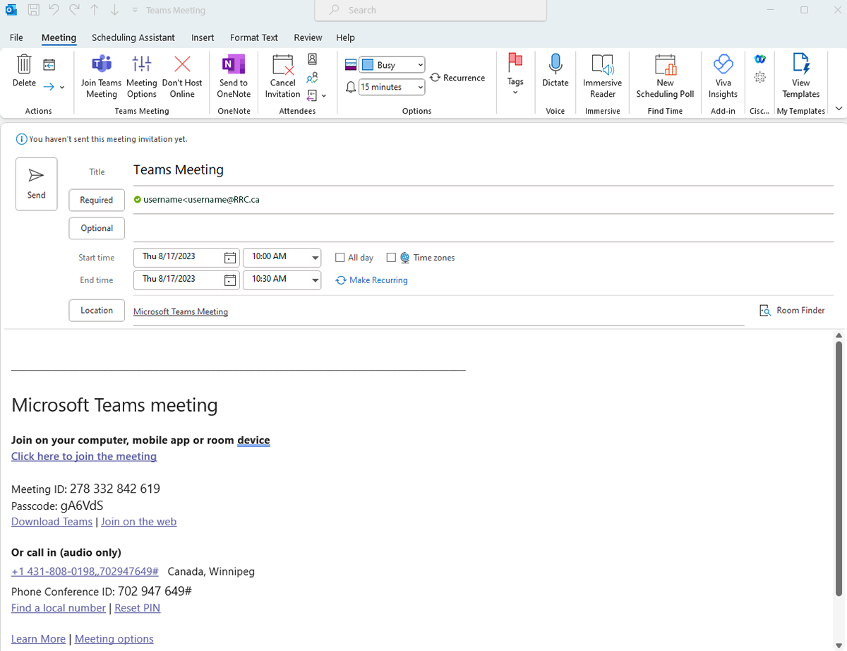Open the 15 minutes reminder dropdown
Image resolution: width=847 pixels, height=651 pixels.
[392, 87]
